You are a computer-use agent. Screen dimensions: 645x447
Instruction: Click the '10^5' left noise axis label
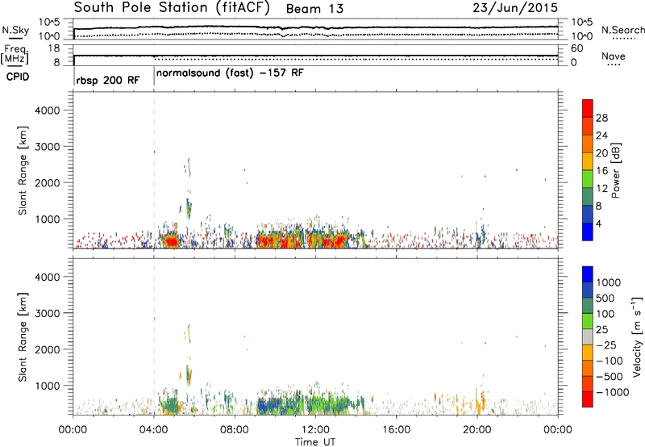point(49,23)
